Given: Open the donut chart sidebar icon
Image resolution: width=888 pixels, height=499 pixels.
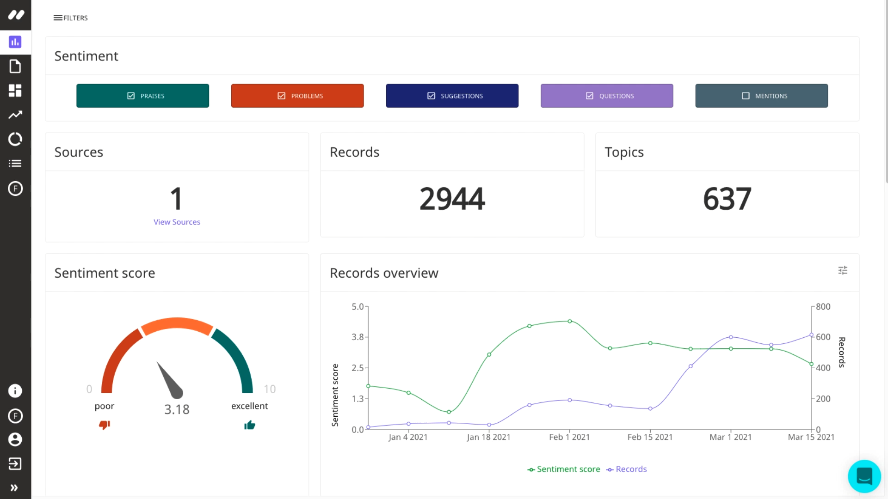Looking at the screenshot, I should pyautogui.click(x=15, y=139).
